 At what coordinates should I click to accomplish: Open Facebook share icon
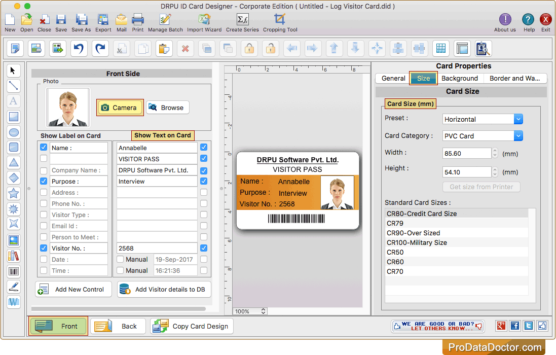(515, 326)
